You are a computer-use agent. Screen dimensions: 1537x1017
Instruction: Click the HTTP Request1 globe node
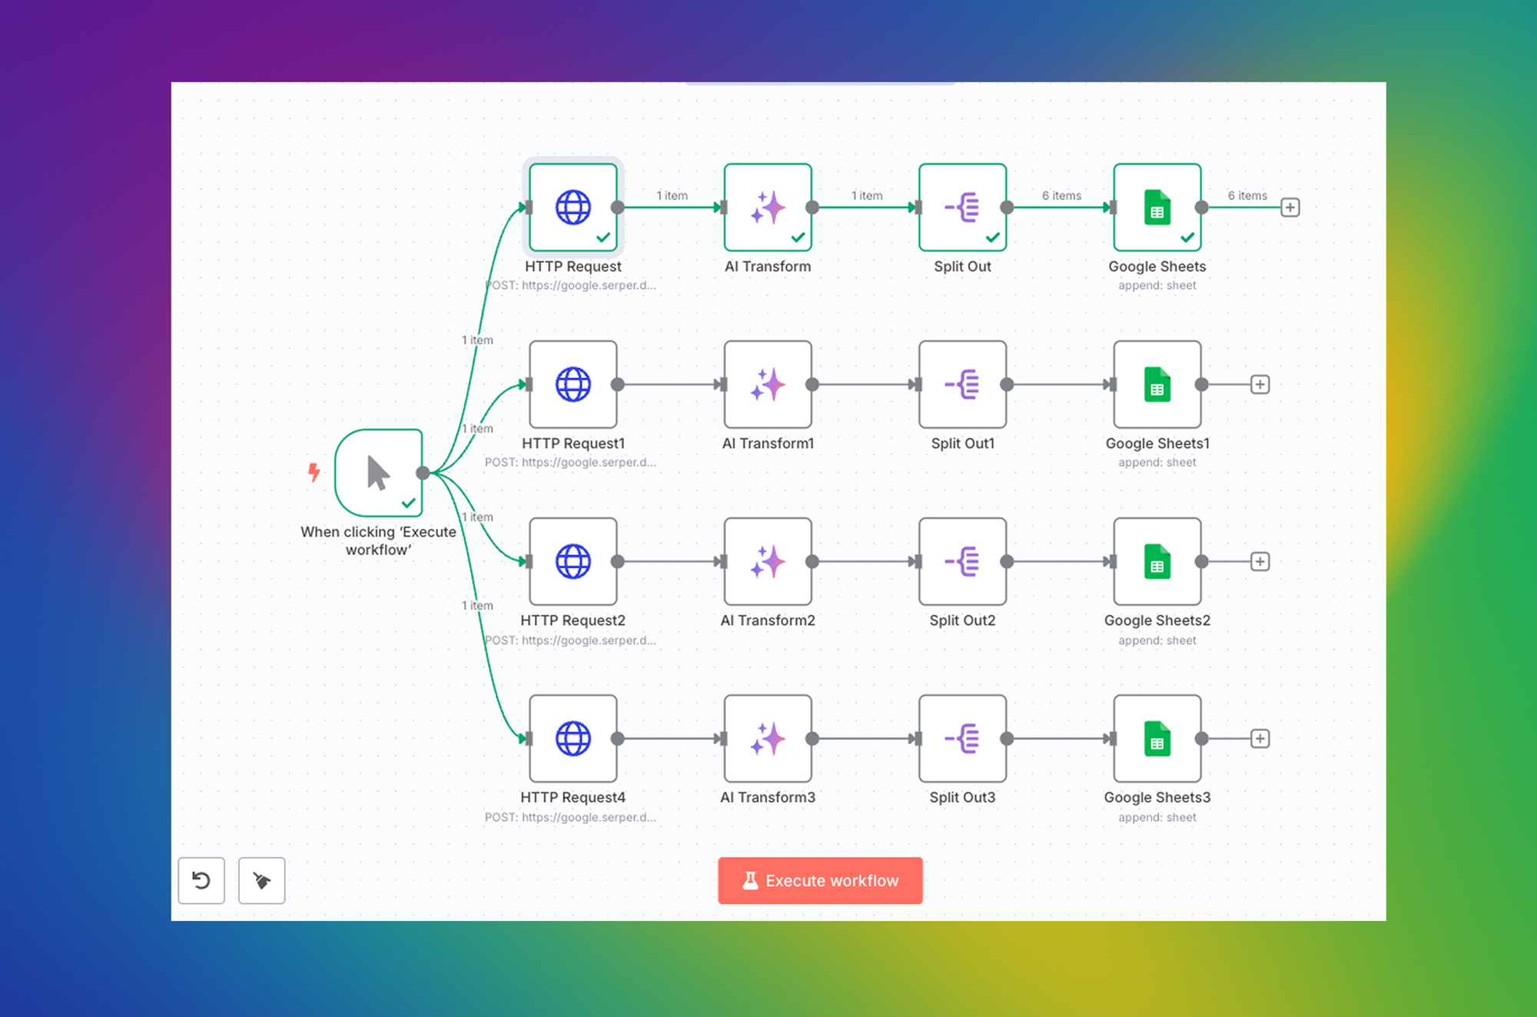pos(573,384)
